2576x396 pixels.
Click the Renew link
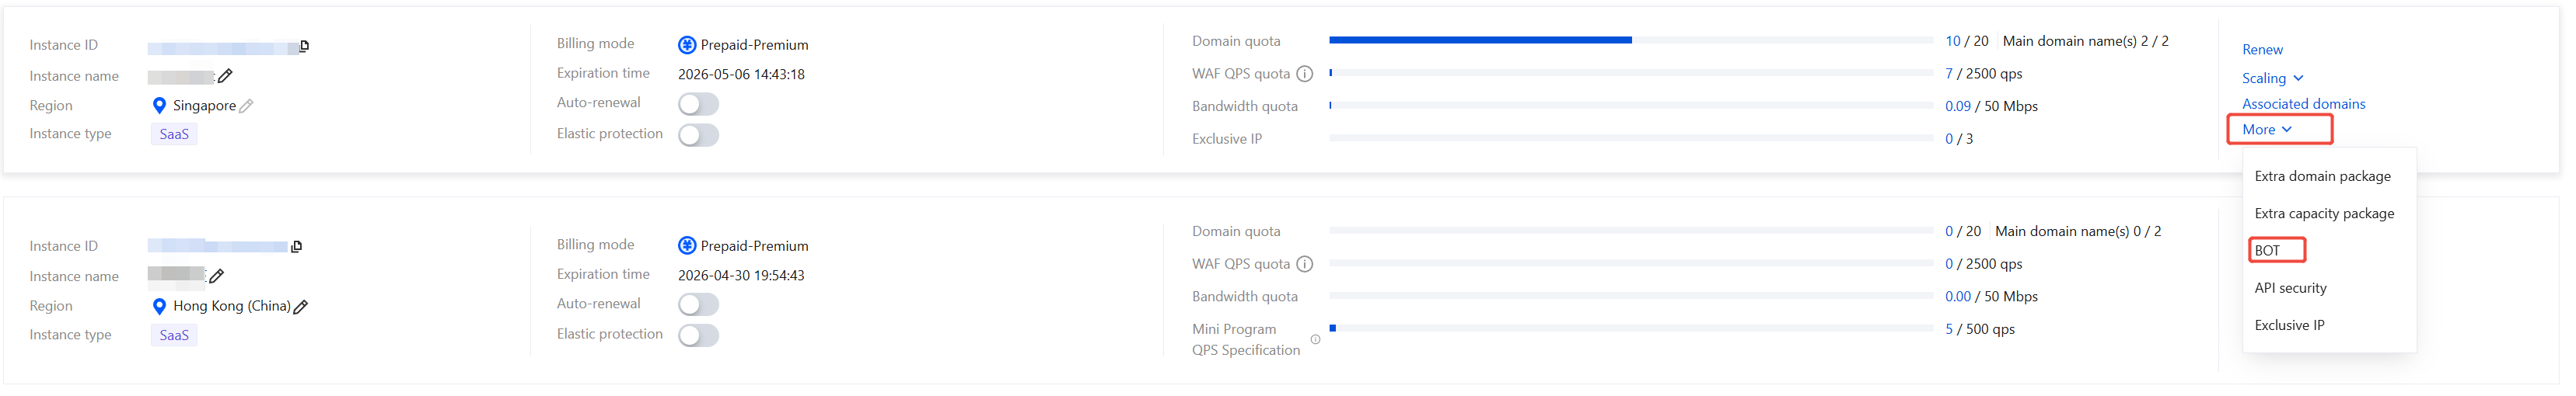pos(2262,50)
